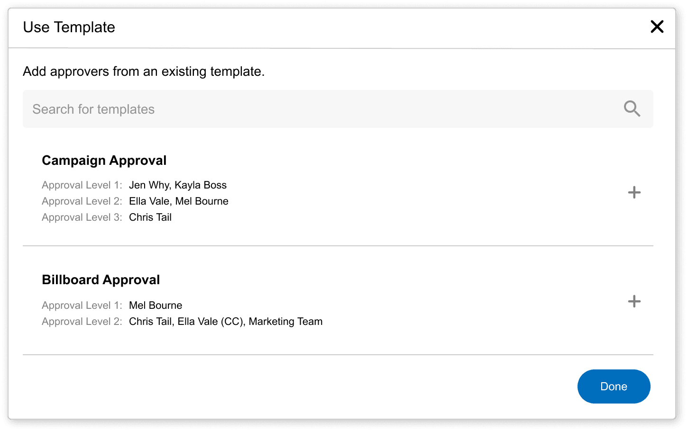Click the Use Template dialog title
This screenshot has width=688, height=431.
tap(69, 27)
